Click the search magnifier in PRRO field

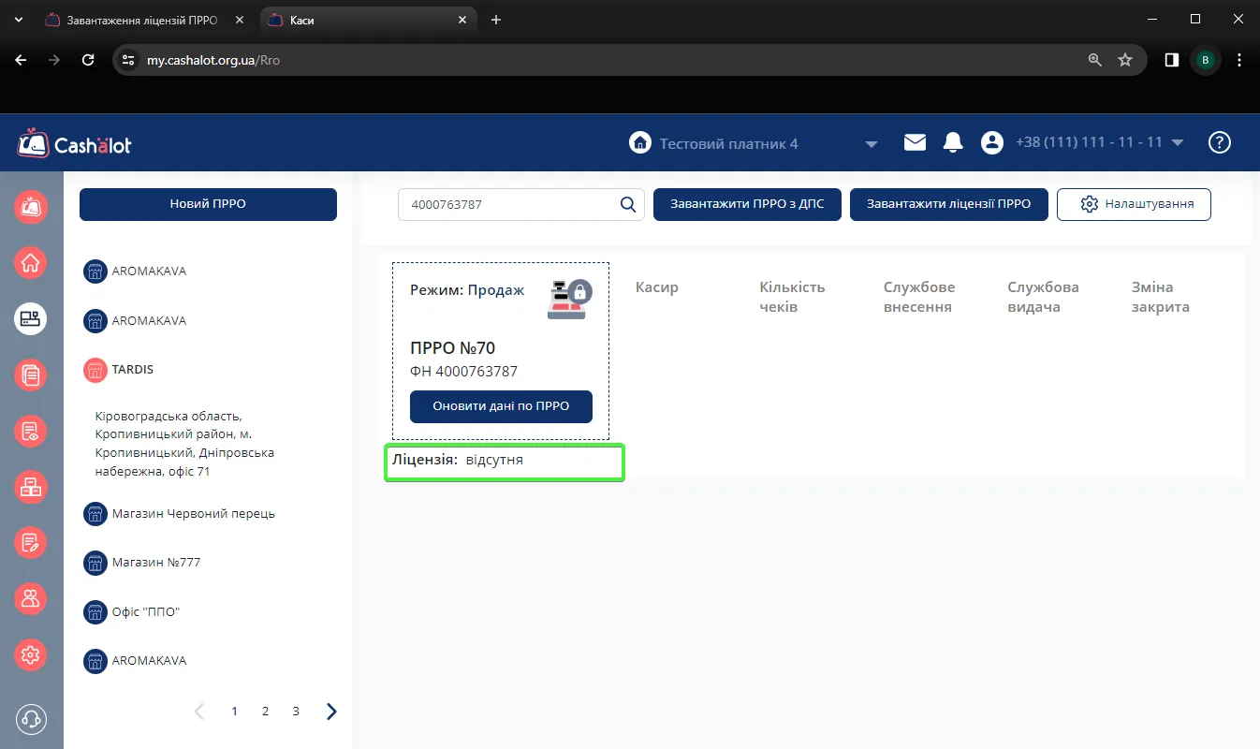tap(628, 204)
